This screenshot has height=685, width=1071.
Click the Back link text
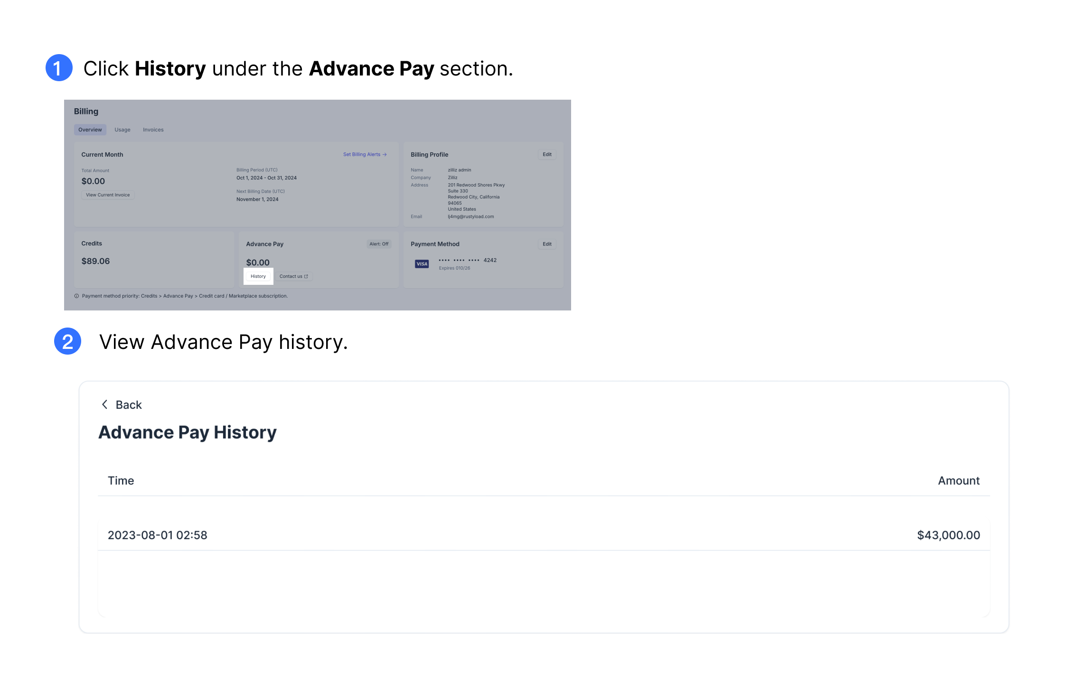pos(129,405)
